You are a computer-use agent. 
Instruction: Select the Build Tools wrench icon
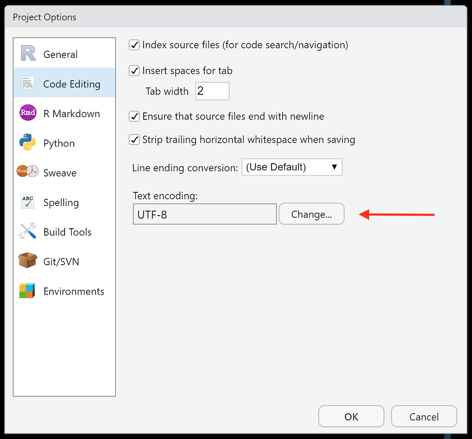[x=27, y=231]
